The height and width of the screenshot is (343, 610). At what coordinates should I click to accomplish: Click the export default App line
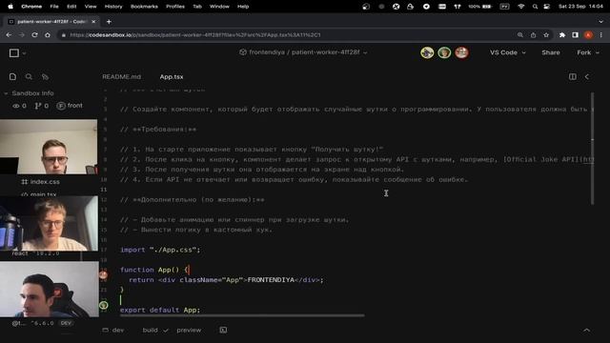click(160, 310)
